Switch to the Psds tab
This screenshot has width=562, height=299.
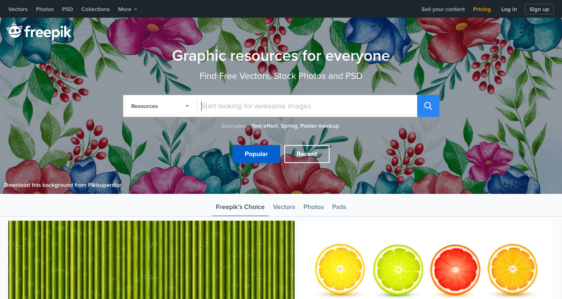click(339, 207)
